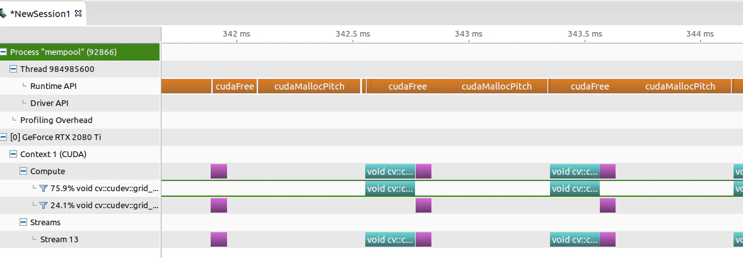The height and width of the screenshot is (258, 743).
Task: Select the Profiling Overhead row
Action: (56, 120)
